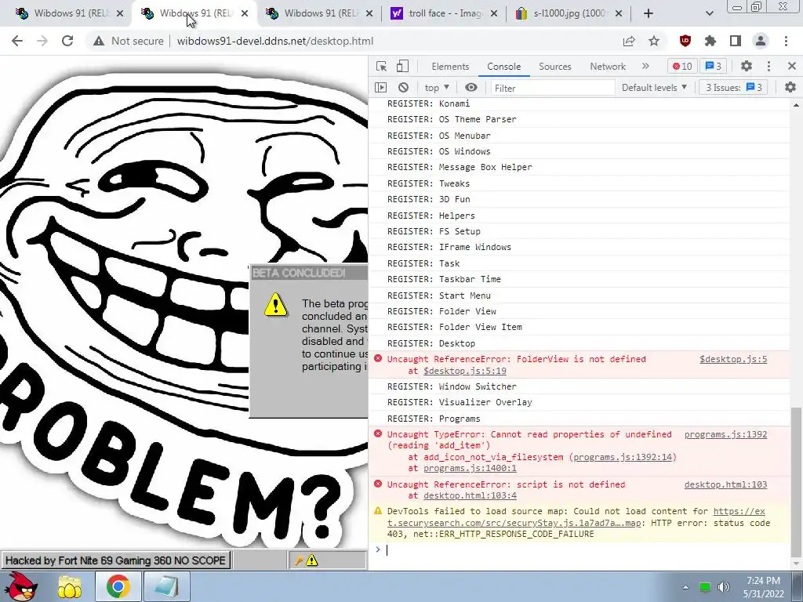Focus the console Filter field
The image size is (803, 602).
coord(553,88)
